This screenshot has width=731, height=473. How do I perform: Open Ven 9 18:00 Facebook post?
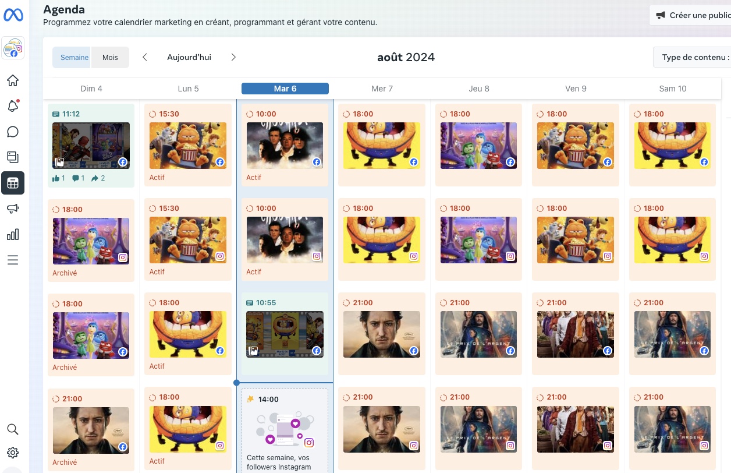point(576,145)
